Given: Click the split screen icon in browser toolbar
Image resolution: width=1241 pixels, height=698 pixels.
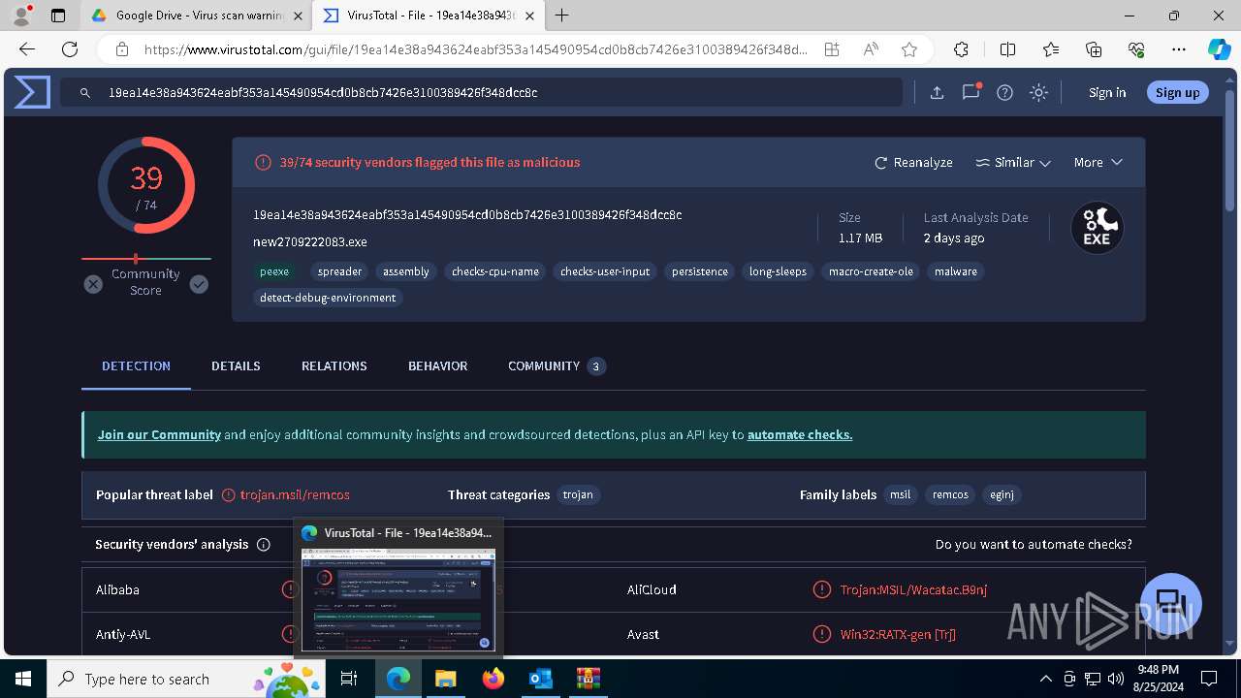Looking at the screenshot, I should (x=1007, y=49).
